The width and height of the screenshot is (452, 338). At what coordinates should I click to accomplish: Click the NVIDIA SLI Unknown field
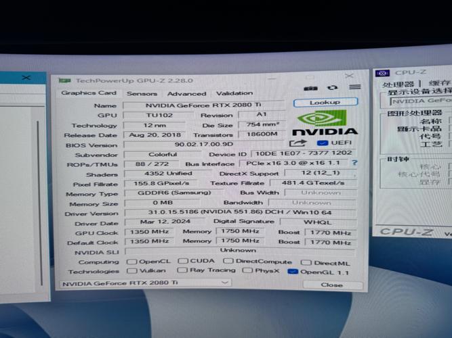click(x=239, y=251)
